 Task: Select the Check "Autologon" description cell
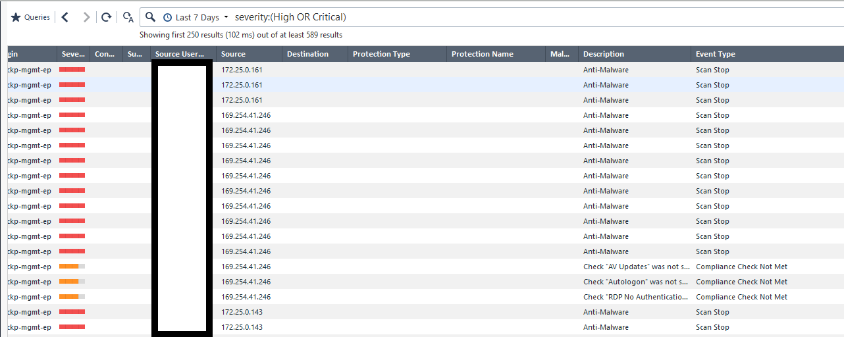(637, 282)
